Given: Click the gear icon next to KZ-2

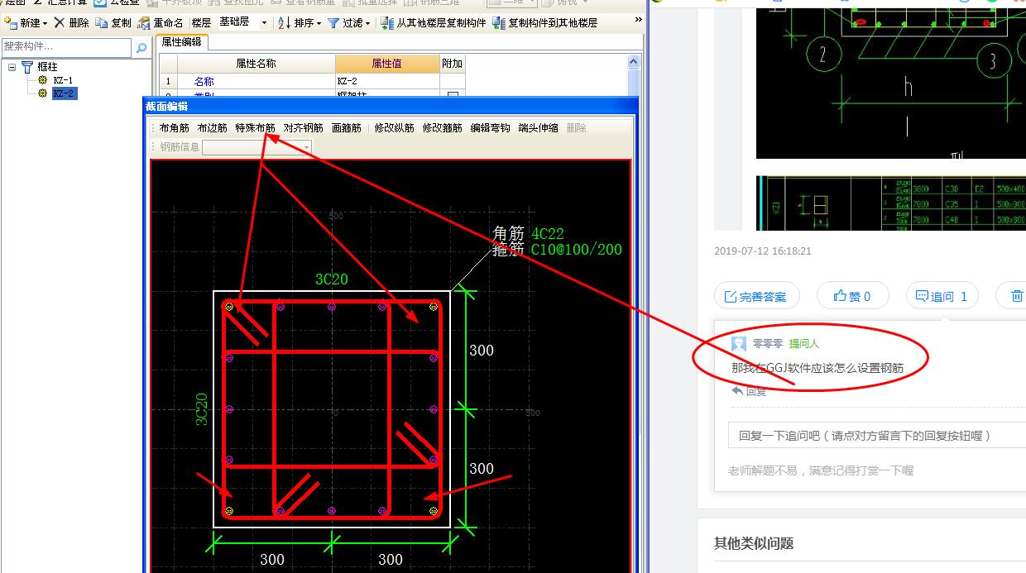Looking at the screenshot, I should click(43, 93).
